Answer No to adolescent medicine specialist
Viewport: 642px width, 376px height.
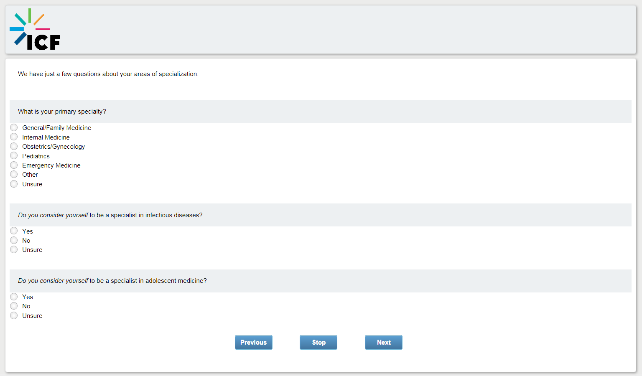(14, 306)
